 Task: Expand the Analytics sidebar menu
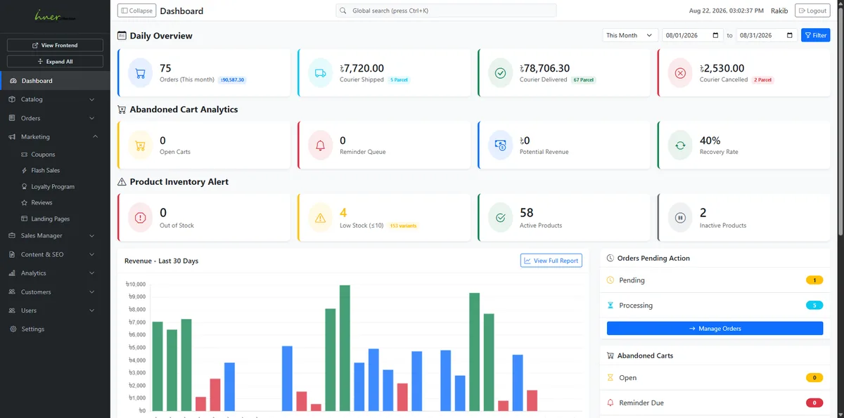click(x=55, y=273)
